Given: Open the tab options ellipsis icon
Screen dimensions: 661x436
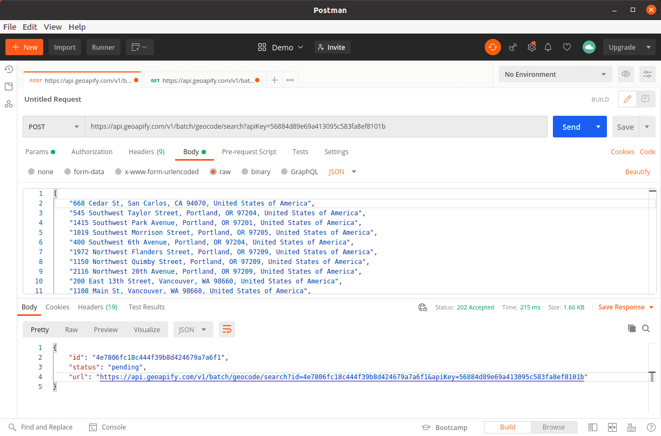Looking at the screenshot, I should click(x=290, y=80).
